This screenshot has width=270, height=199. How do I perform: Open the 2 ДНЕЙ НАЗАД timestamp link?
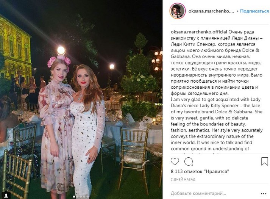click(183, 179)
